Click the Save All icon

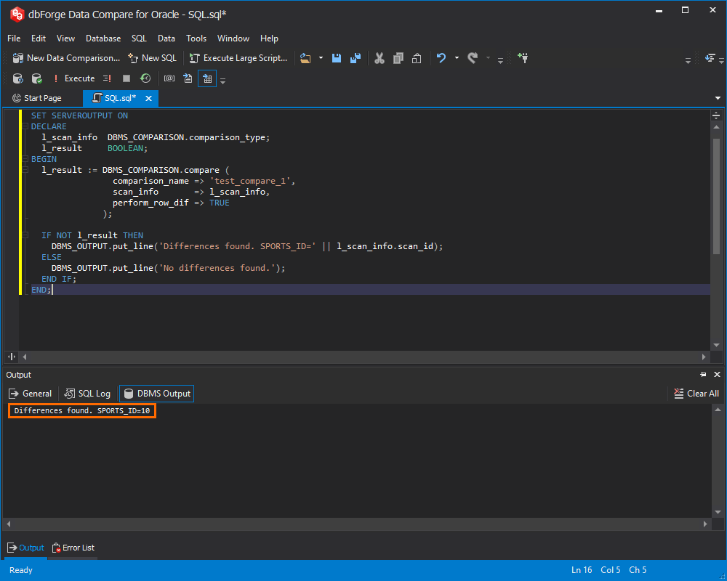[355, 58]
